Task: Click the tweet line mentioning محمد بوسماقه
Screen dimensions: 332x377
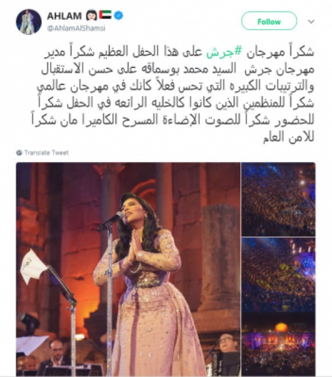Action: pyautogui.click(x=178, y=70)
